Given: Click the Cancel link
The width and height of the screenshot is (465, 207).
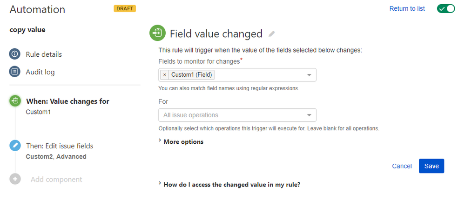Looking at the screenshot, I should 402,166.
